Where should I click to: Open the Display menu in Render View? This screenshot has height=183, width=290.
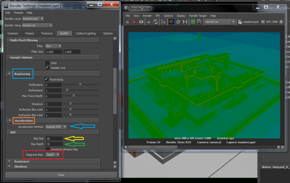[x=181, y=16]
